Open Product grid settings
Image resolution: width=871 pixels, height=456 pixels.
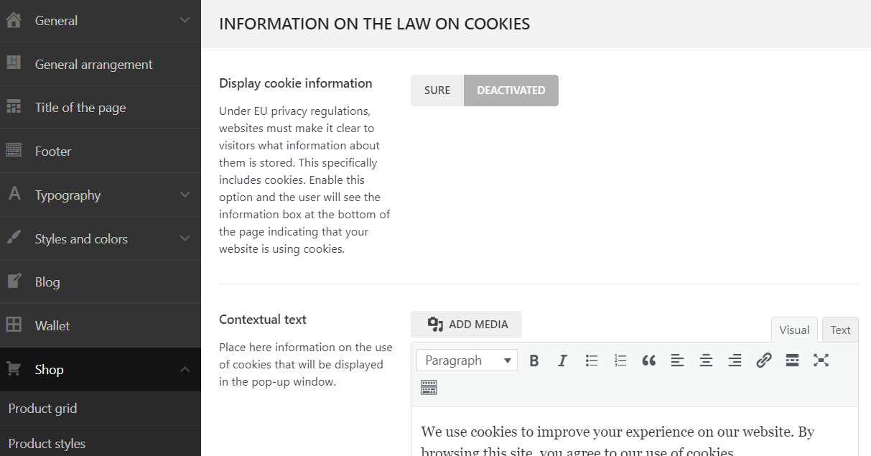point(43,409)
